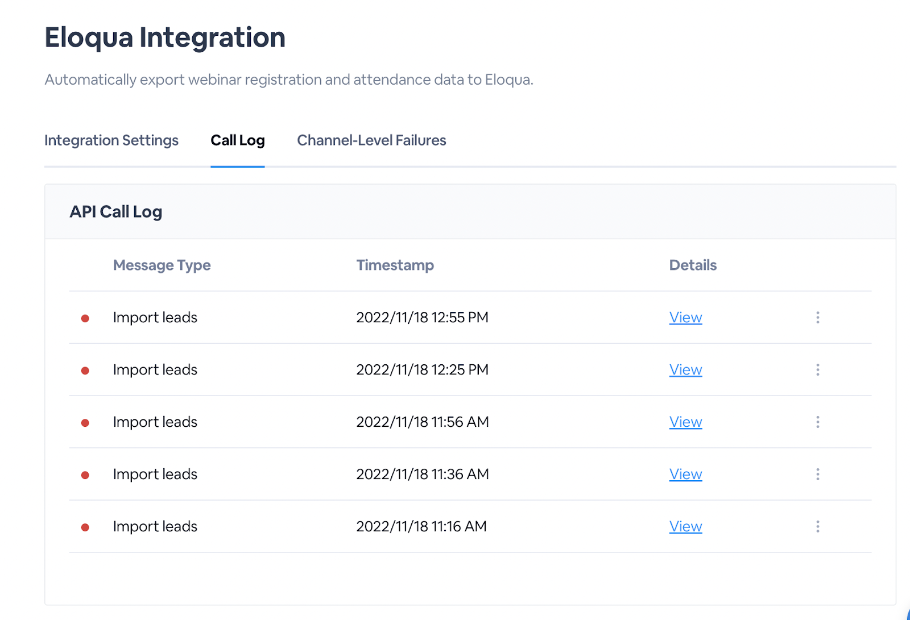Click the Message Type column header

tap(162, 265)
